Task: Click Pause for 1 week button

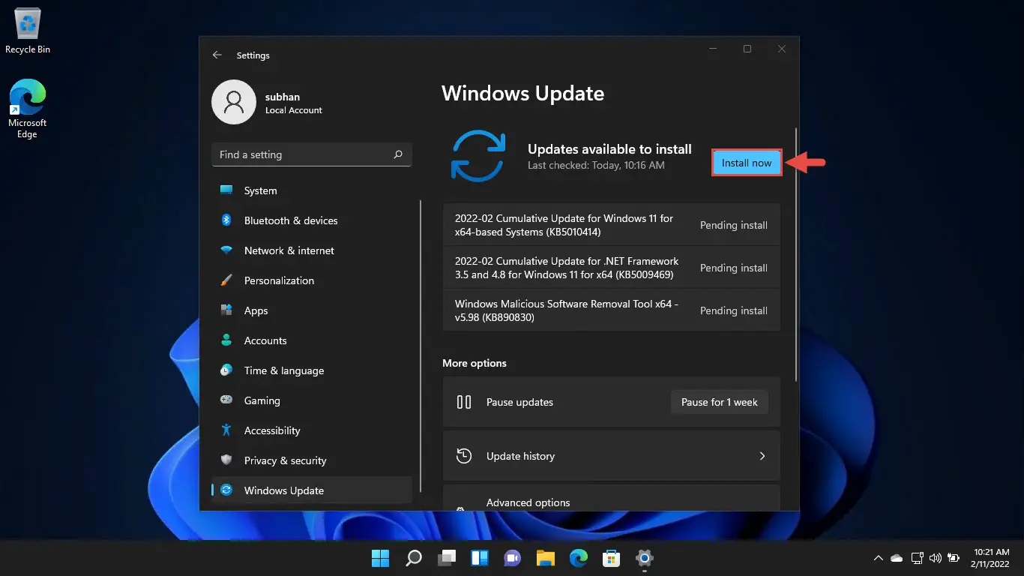Action: (x=720, y=402)
